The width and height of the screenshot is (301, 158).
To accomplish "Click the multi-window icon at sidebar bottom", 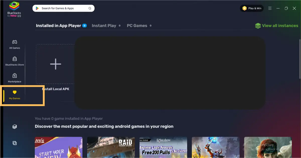I will pyautogui.click(x=15, y=143).
